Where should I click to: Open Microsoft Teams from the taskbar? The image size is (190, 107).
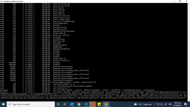pyautogui.click(x=93, y=104)
